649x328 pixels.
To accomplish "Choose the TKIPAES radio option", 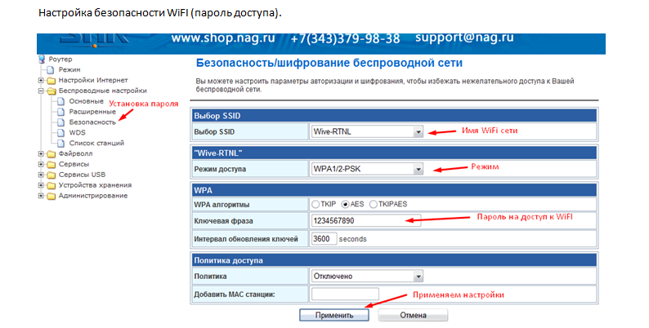I will point(374,204).
